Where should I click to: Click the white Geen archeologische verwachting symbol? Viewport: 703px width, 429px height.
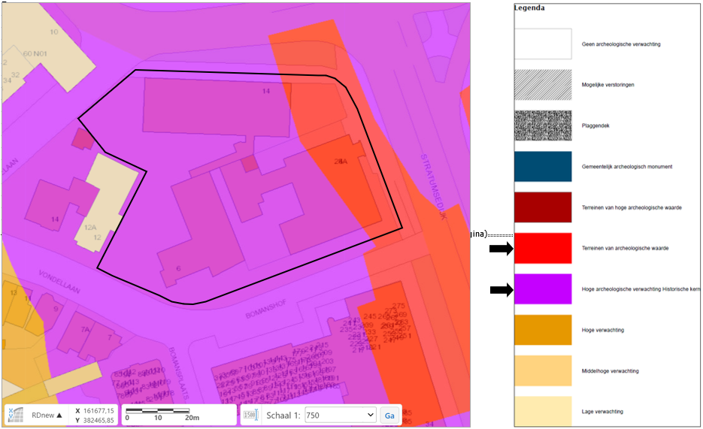click(542, 44)
